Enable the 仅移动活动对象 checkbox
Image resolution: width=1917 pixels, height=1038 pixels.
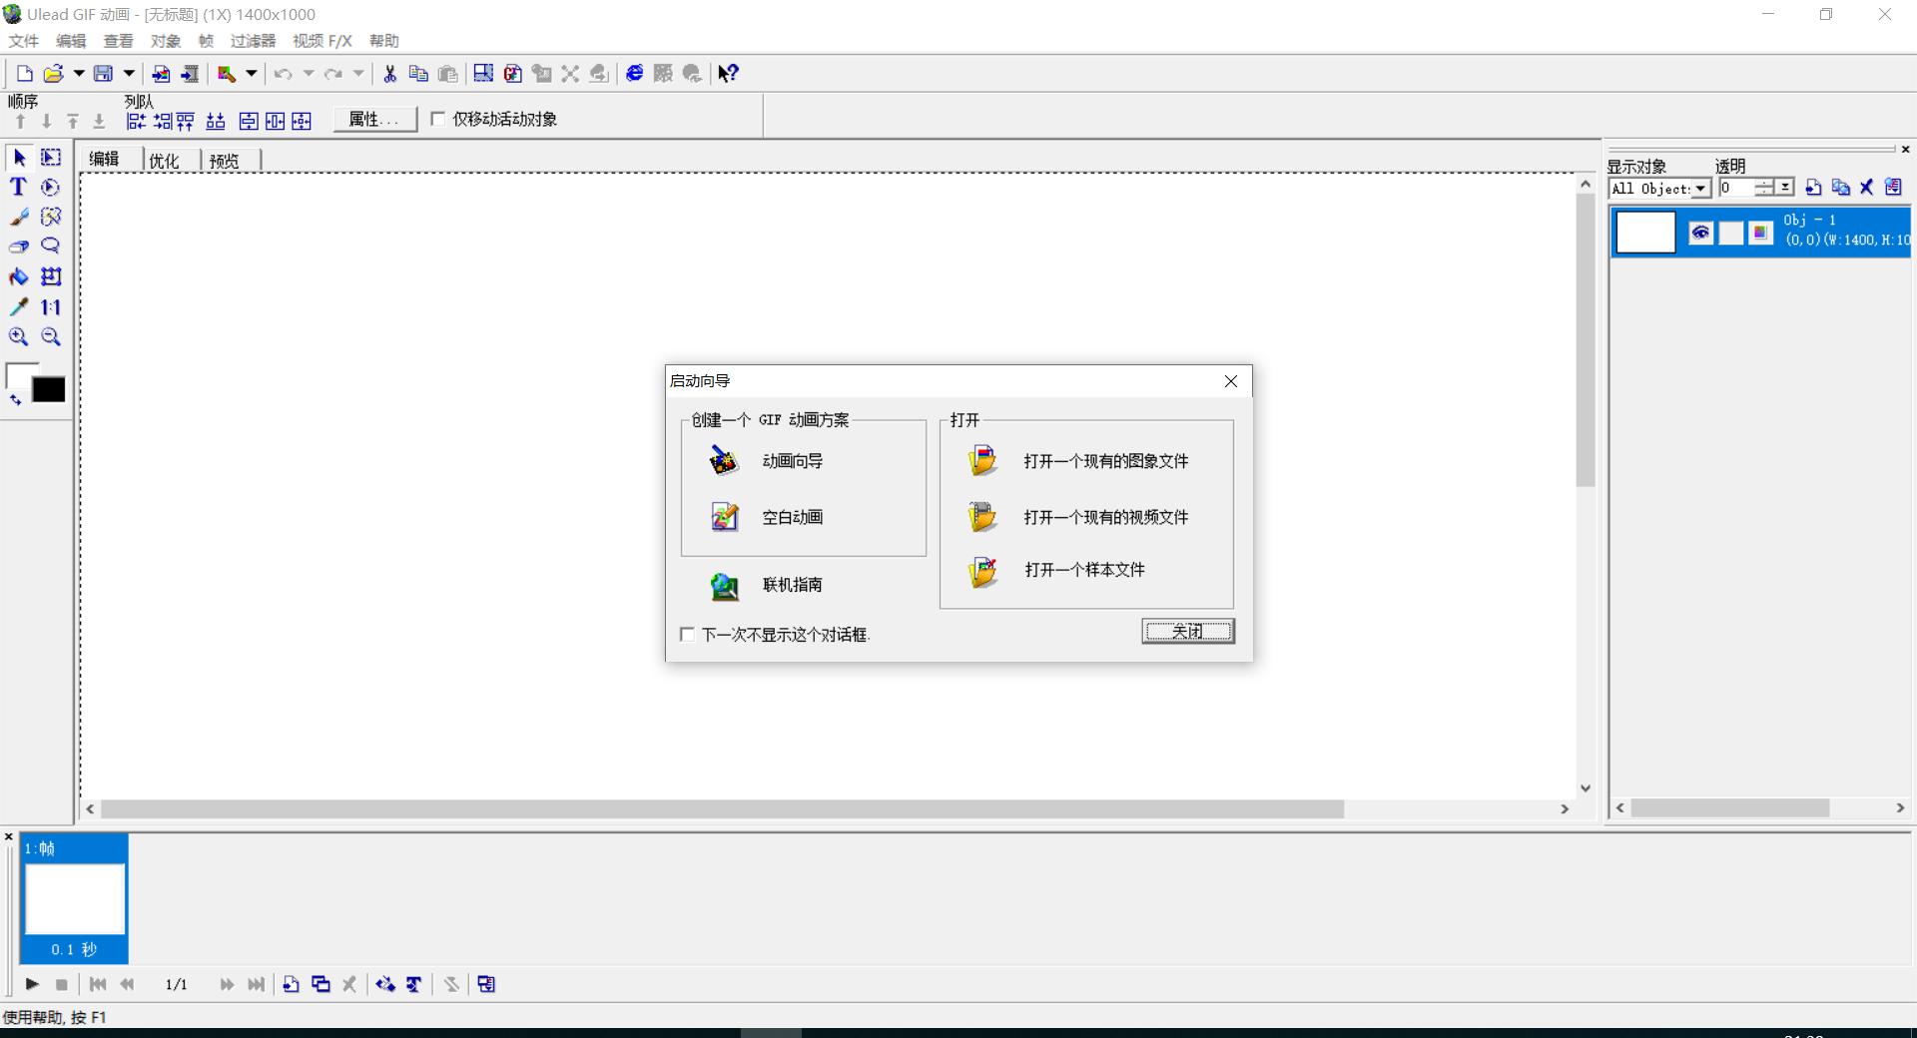click(438, 118)
